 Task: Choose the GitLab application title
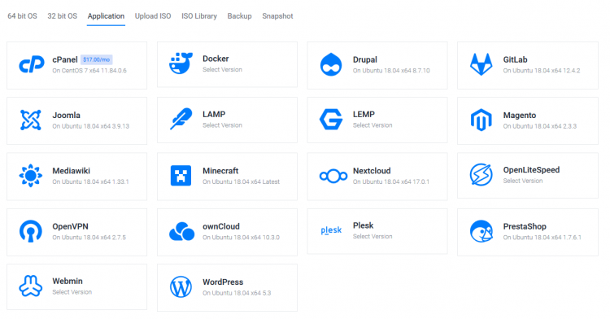click(515, 59)
